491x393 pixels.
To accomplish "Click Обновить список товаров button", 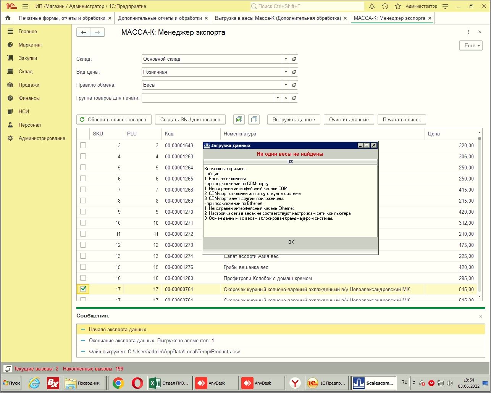I will 114,119.
